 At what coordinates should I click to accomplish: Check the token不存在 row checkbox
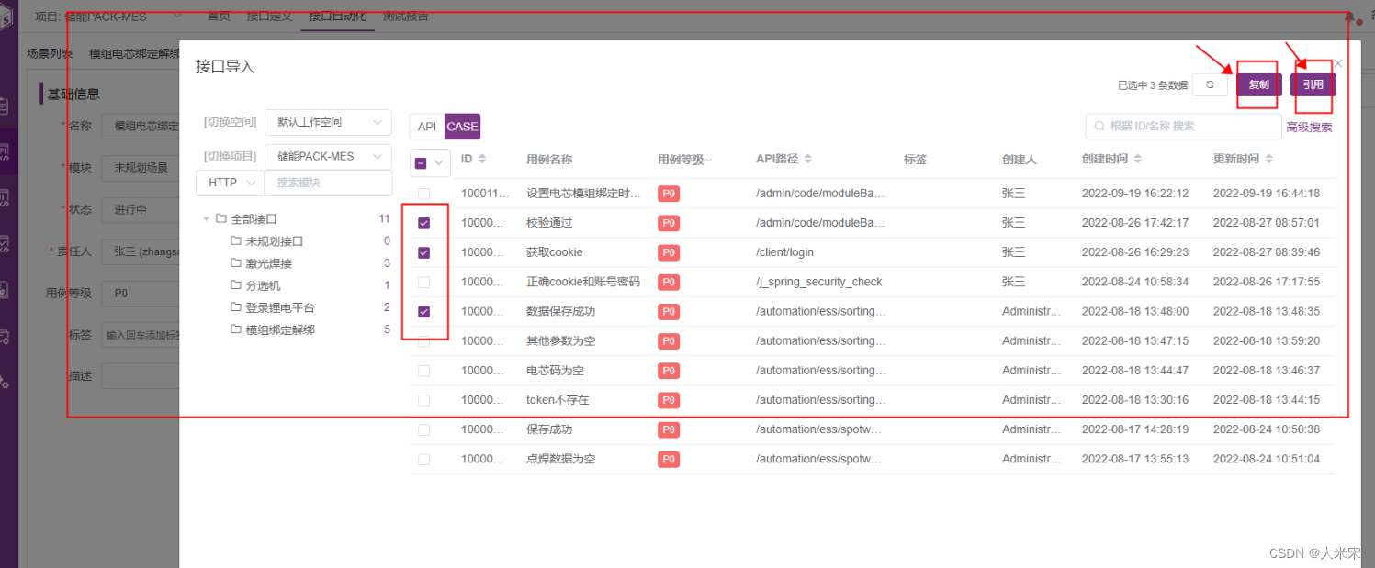coord(423,400)
